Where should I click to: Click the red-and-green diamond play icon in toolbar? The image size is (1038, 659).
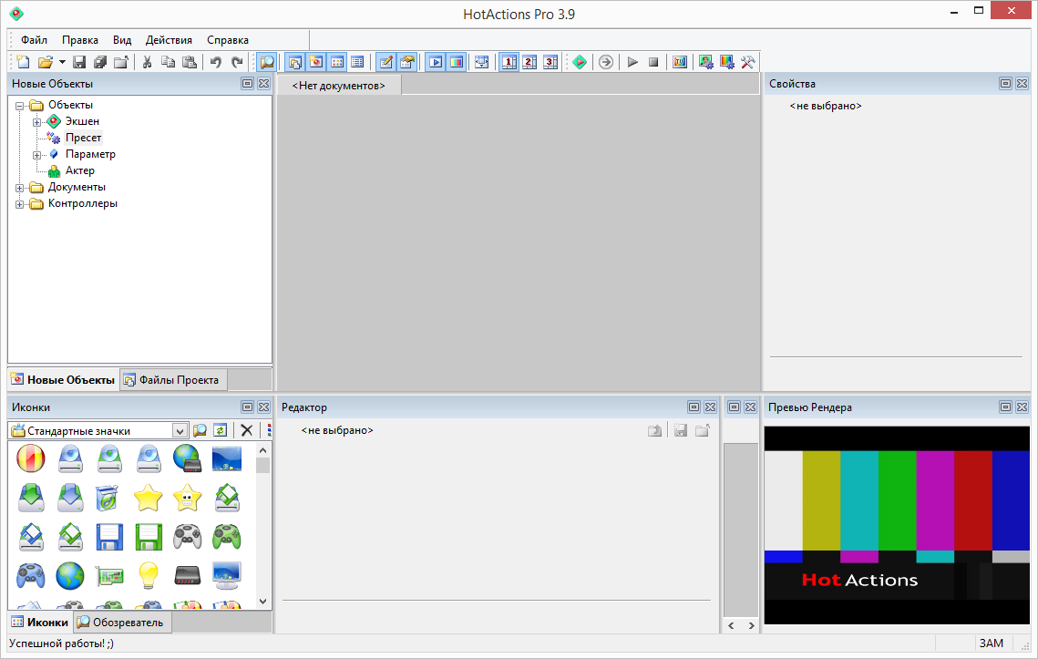580,62
